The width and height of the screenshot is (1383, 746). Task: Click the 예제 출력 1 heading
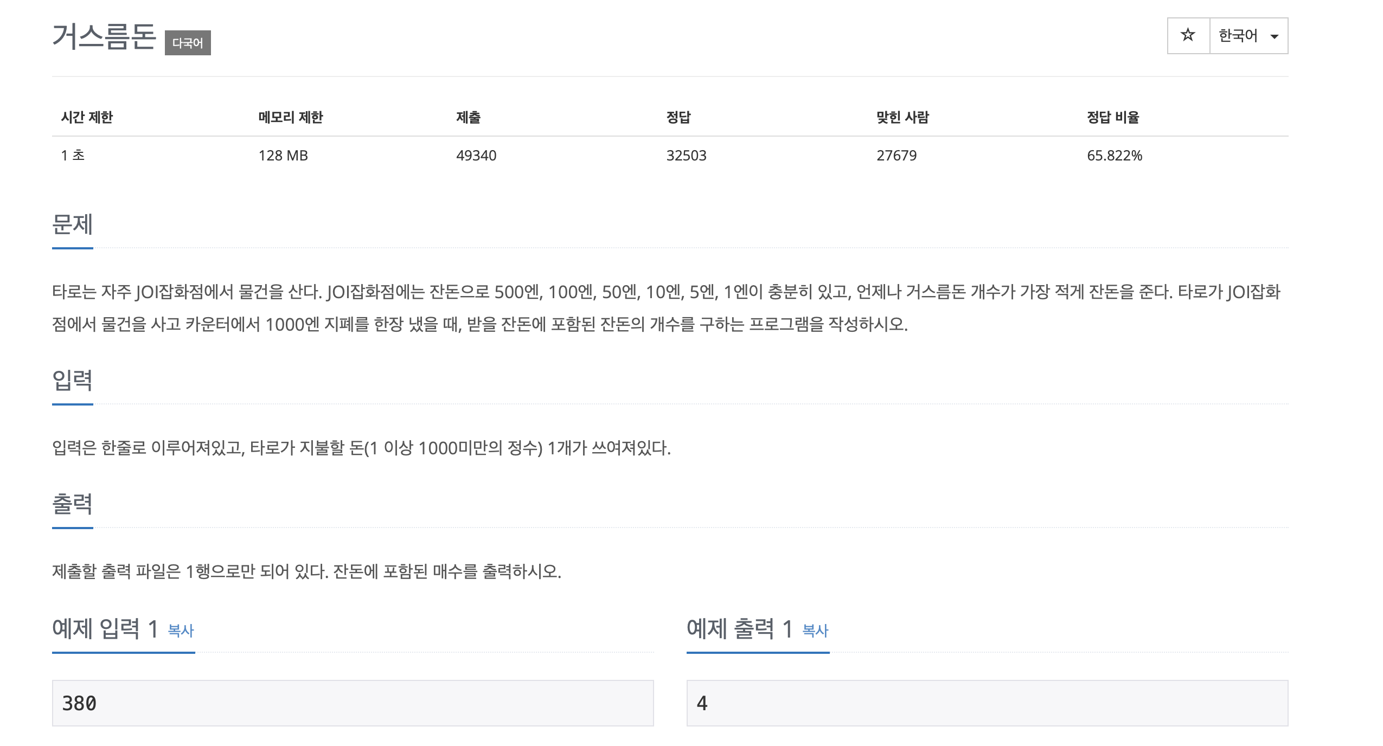click(740, 629)
